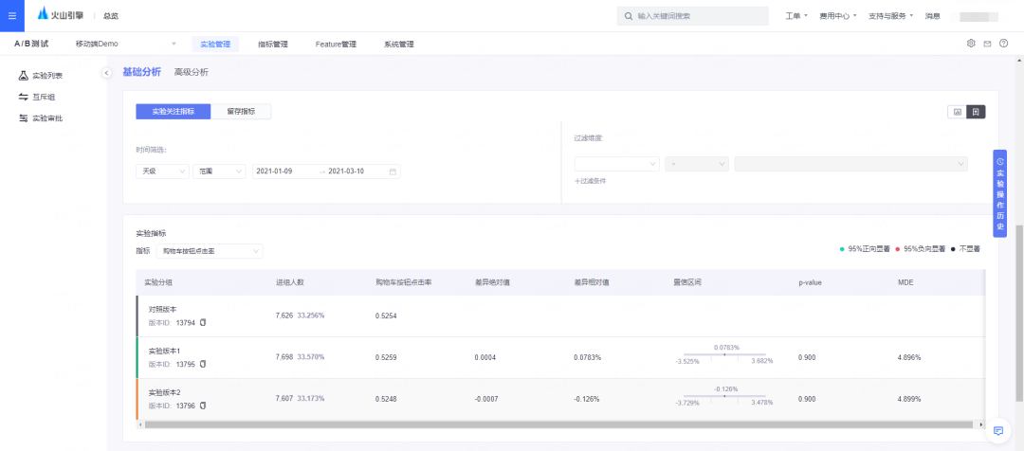Click the horizontal table scrollbar

pyautogui.click(x=560, y=424)
